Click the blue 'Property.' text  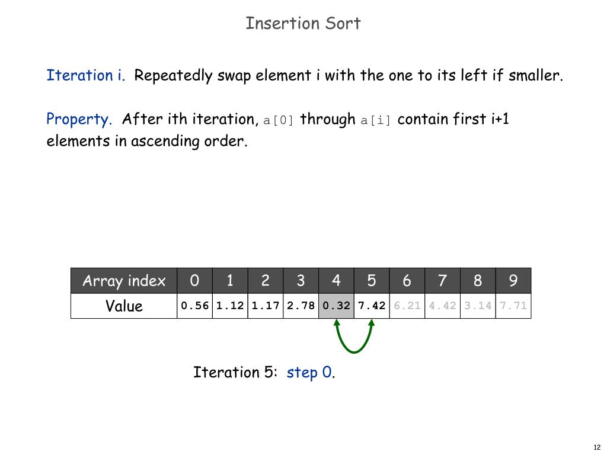[x=79, y=118]
